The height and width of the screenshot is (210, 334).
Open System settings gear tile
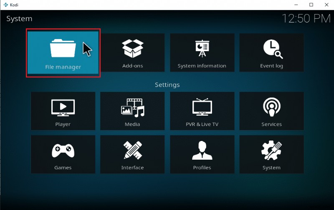tap(272, 154)
